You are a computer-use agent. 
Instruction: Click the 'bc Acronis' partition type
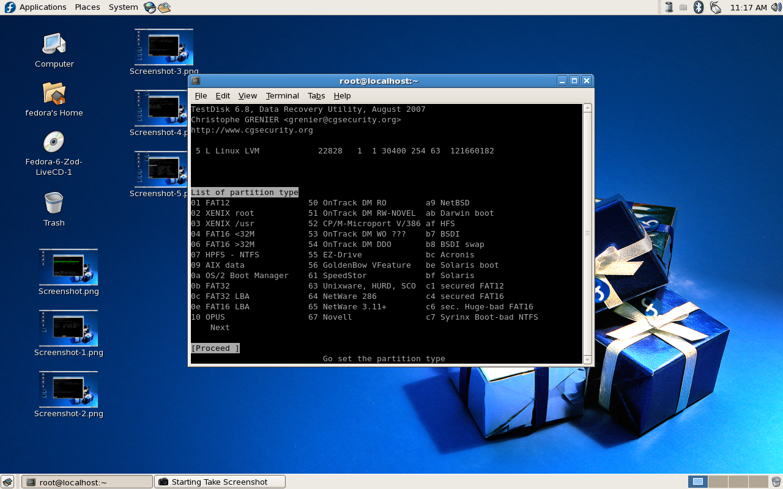(450, 254)
